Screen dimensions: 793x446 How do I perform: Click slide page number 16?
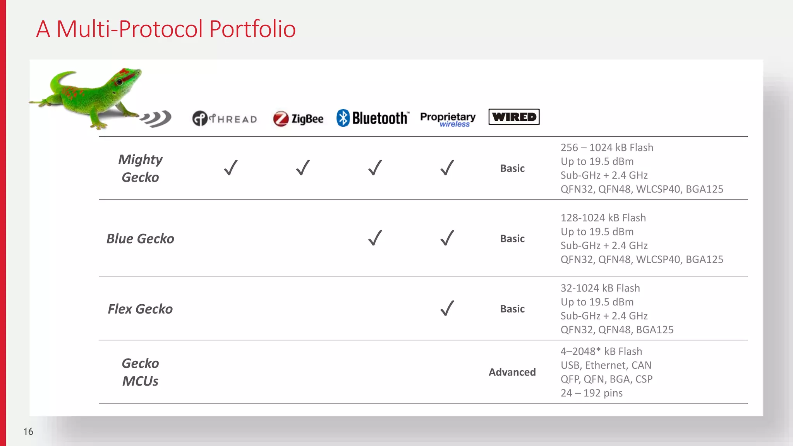[x=28, y=432]
